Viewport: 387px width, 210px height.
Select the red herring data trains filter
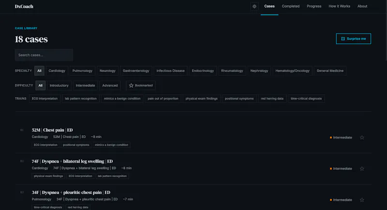click(272, 98)
